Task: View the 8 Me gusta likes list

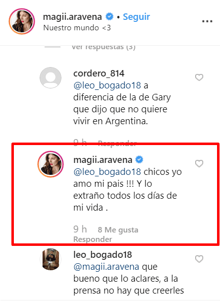Action: 118,229
